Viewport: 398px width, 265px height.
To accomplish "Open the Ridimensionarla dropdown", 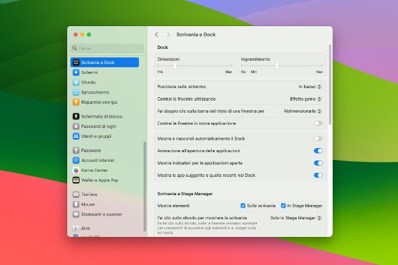I will tap(303, 111).
